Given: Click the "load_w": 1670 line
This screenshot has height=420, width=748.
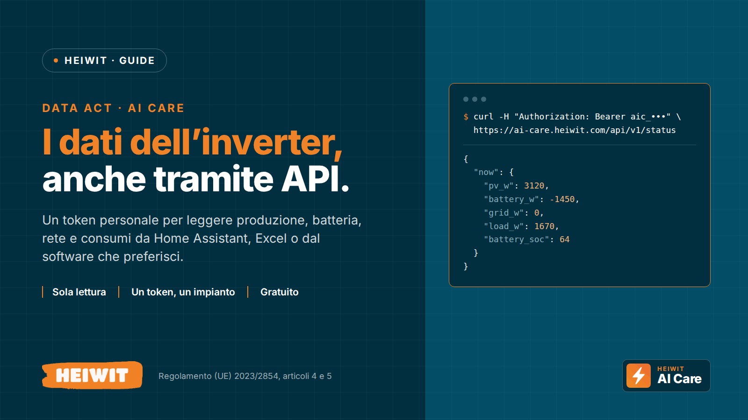Looking at the screenshot, I should (521, 226).
